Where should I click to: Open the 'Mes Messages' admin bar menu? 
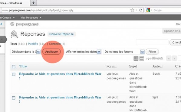[x=31, y=17]
